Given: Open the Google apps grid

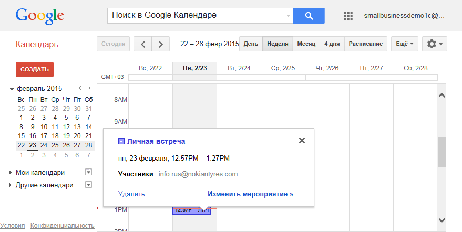Looking at the screenshot, I should click(348, 16).
